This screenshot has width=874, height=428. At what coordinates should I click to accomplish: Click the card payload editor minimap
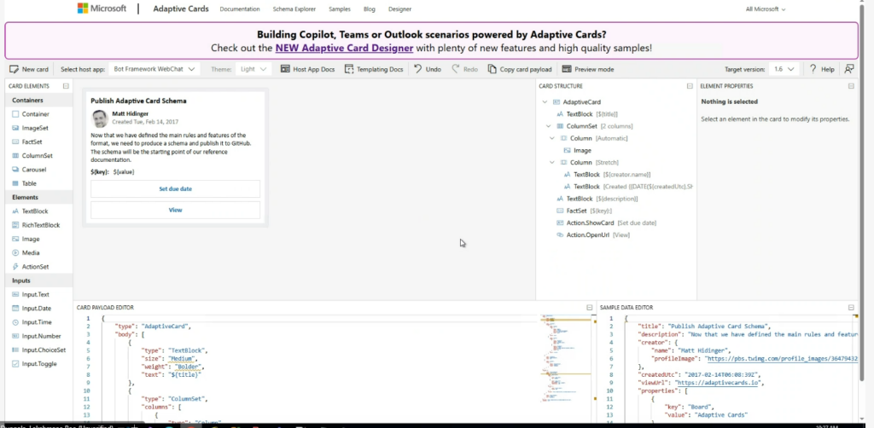pos(565,359)
